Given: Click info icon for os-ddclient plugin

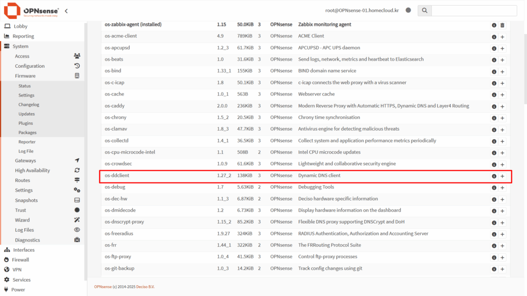Looking at the screenshot, I should pos(494,176).
